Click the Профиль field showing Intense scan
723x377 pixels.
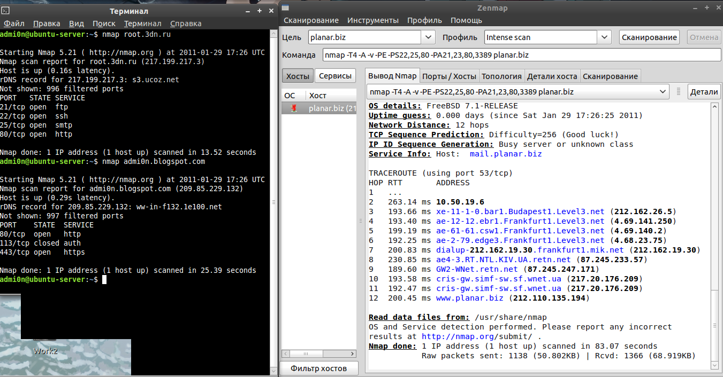pos(541,37)
